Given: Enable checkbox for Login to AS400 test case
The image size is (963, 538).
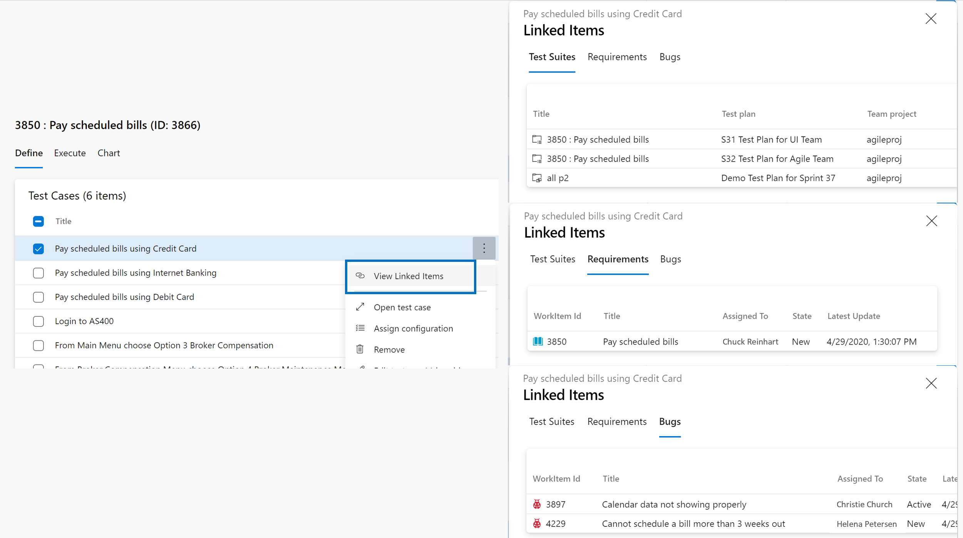Looking at the screenshot, I should click(x=38, y=321).
